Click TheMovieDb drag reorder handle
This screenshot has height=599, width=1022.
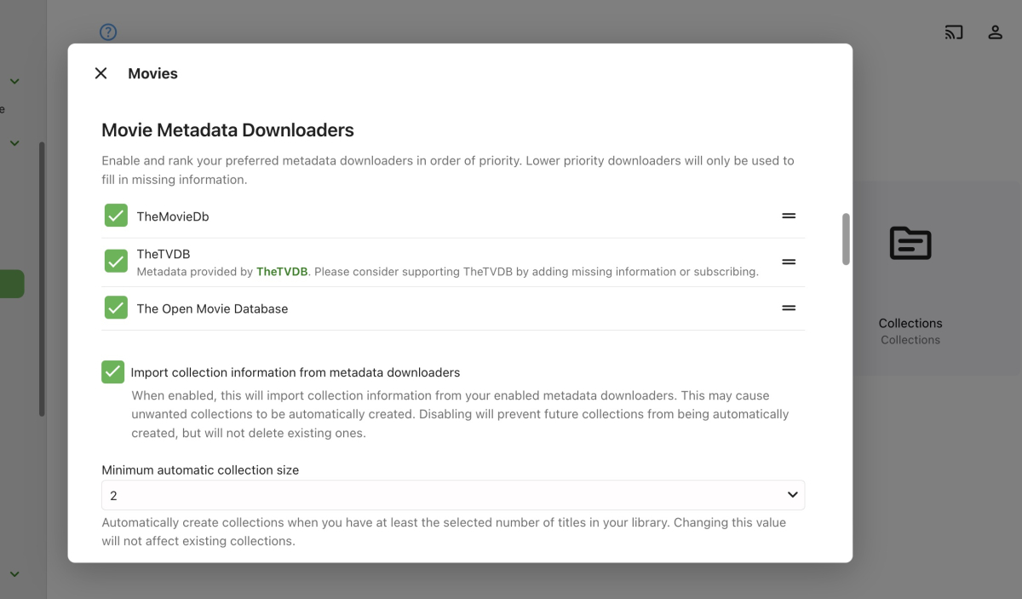(789, 216)
